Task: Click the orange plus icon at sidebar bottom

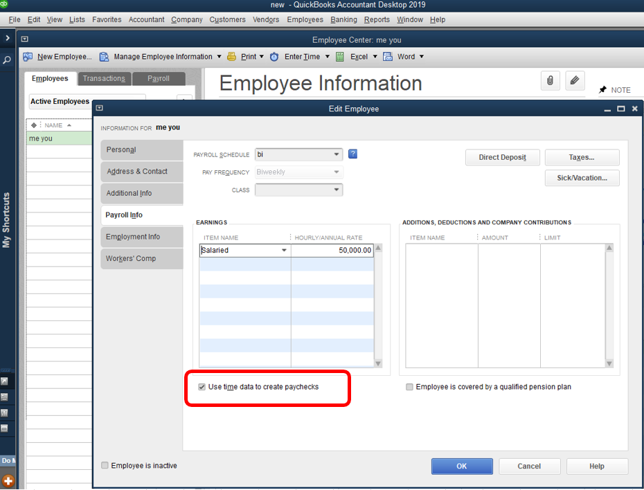Action: tap(8, 481)
